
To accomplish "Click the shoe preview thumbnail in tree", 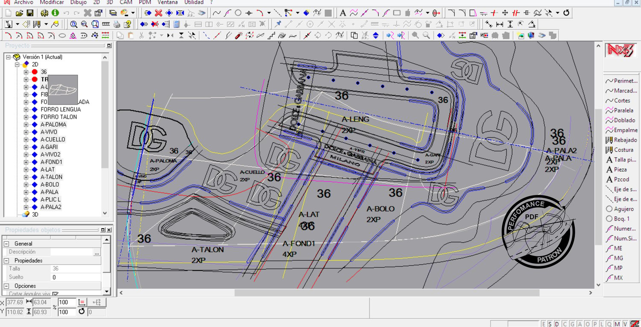I will point(63,90).
